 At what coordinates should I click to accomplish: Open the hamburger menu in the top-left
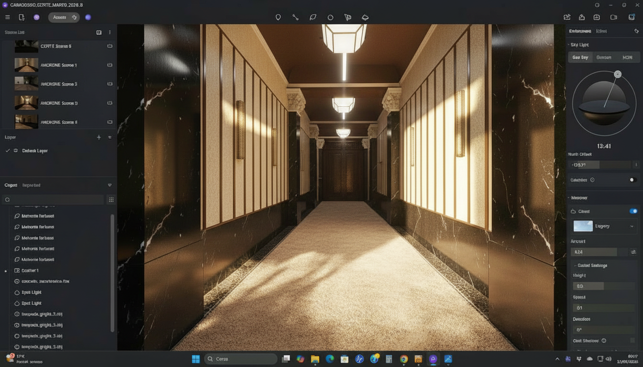[7, 17]
